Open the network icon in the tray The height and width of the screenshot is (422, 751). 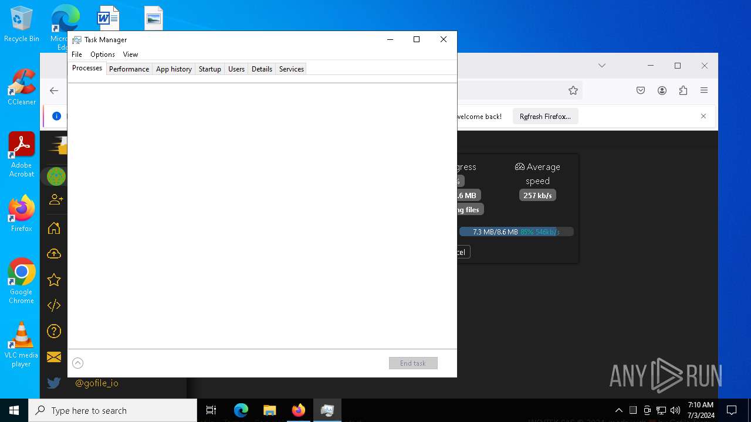[661, 410]
